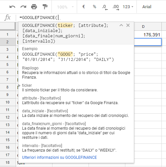
Task: Select row 1 header
Action: point(8,34)
